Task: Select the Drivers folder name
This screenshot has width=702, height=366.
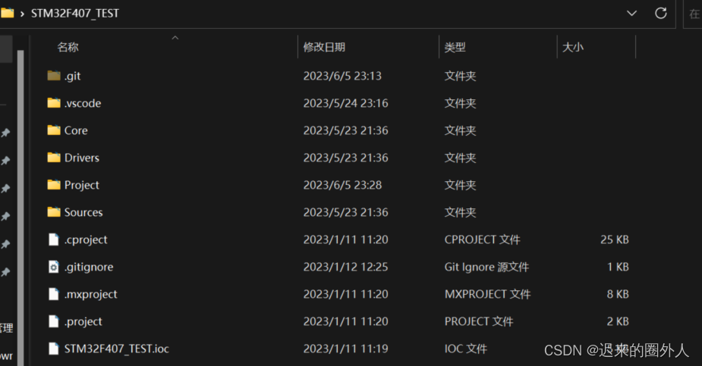Action: click(81, 158)
